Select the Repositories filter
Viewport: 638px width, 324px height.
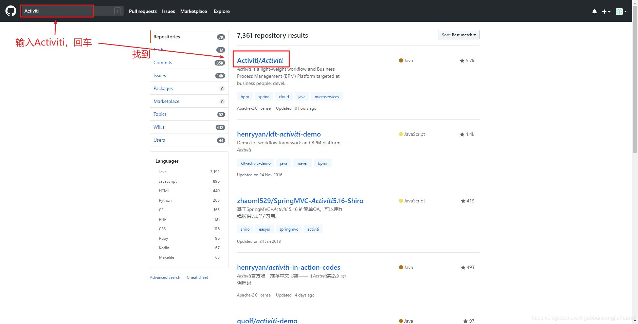189,37
